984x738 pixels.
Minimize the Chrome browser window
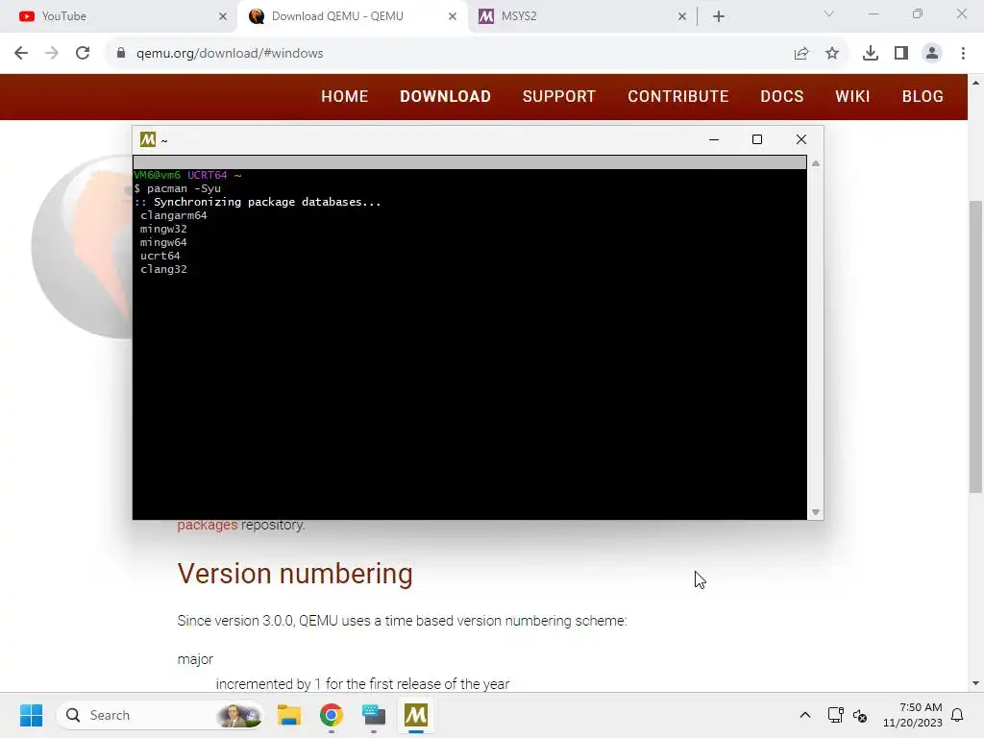[873, 13]
